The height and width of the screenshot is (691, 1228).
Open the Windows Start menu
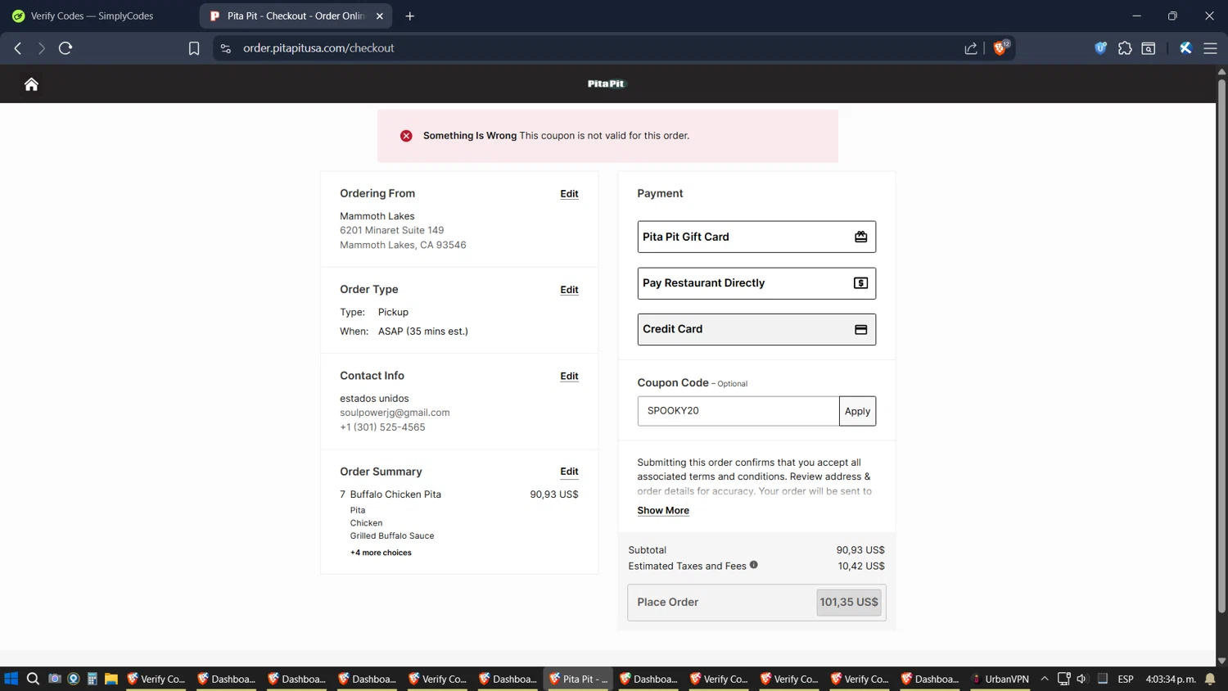[x=11, y=679]
